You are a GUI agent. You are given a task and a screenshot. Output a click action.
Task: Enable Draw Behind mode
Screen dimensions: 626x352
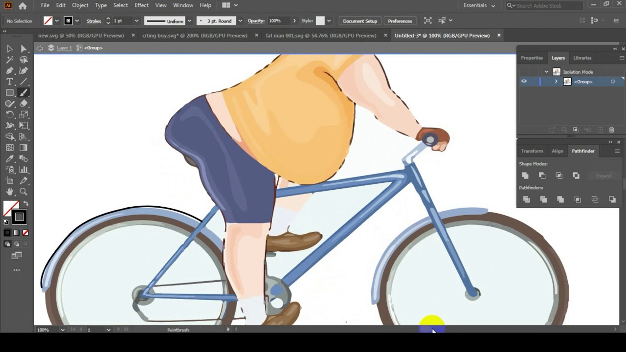click(17, 243)
